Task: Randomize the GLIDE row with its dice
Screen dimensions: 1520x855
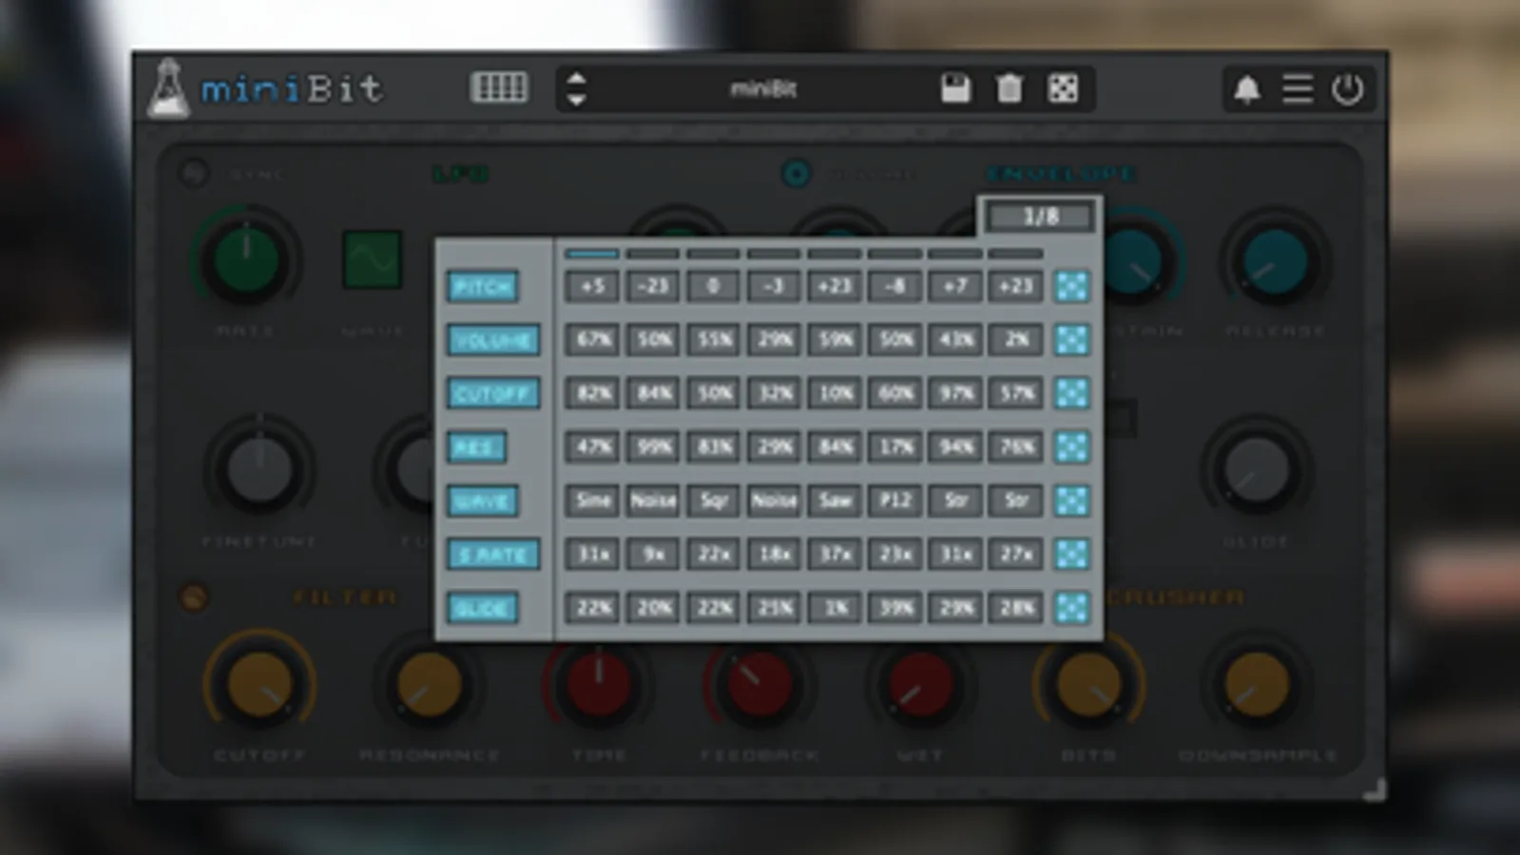Action: (x=1072, y=608)
